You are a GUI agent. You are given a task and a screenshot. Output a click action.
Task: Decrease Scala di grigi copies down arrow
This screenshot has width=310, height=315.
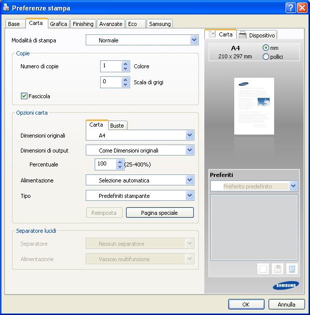126,85
